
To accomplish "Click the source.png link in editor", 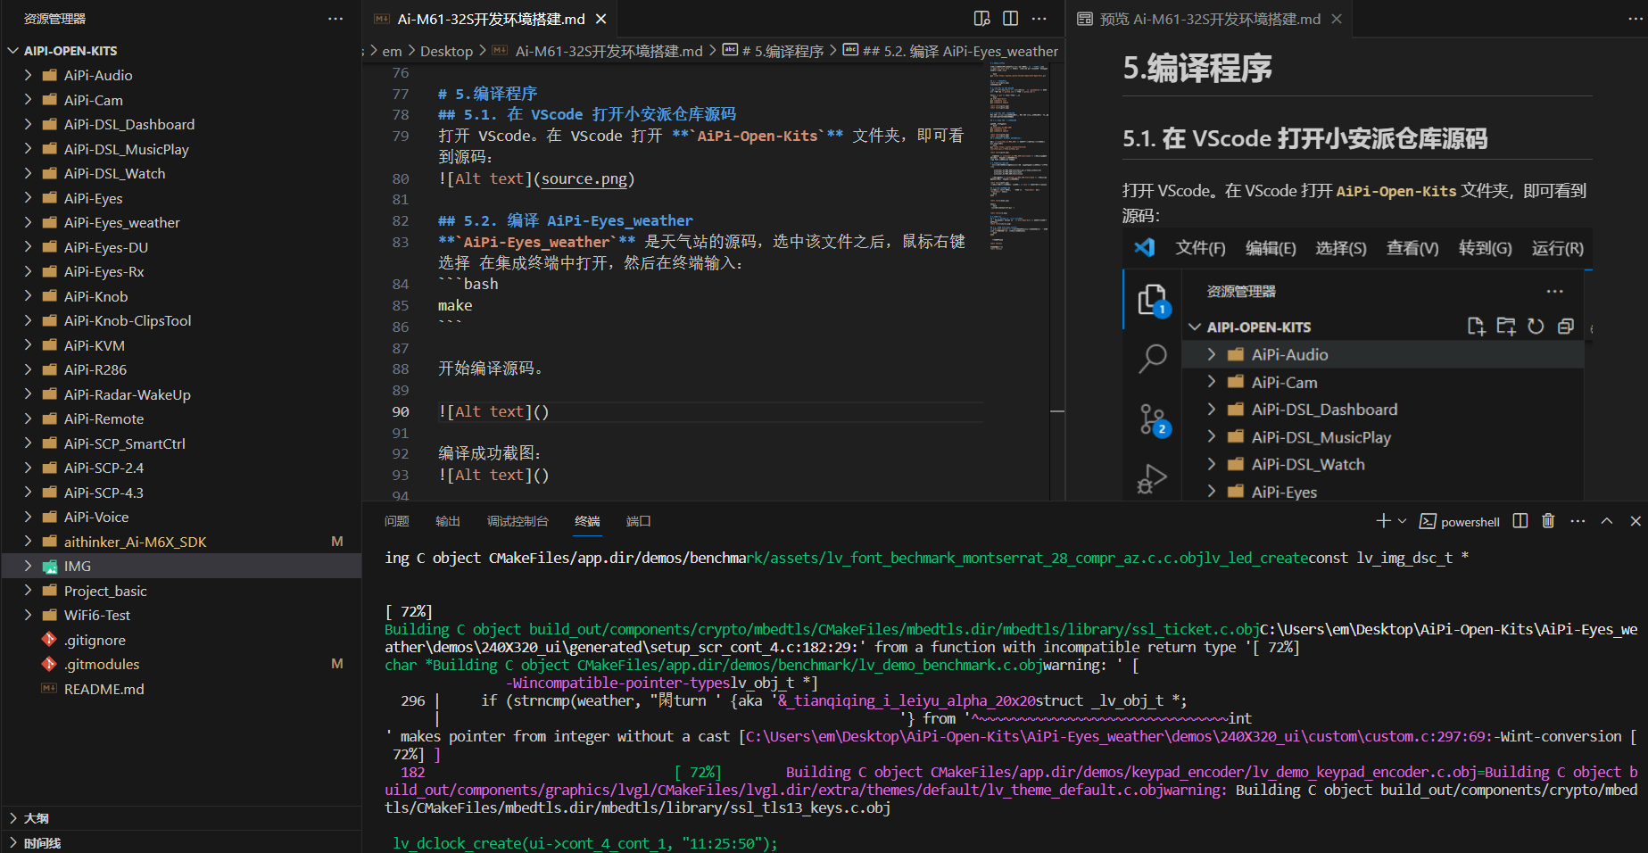I will [584, 178].
